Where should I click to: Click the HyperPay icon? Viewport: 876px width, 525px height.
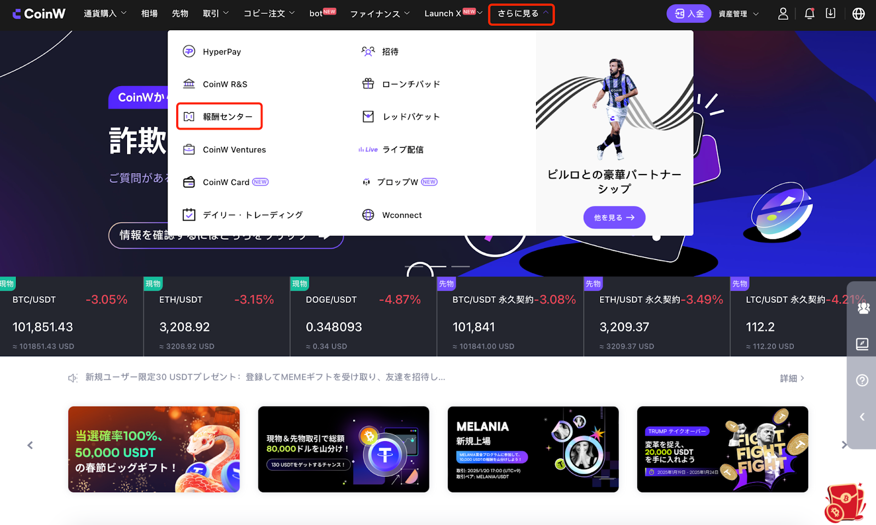point(189,51)
